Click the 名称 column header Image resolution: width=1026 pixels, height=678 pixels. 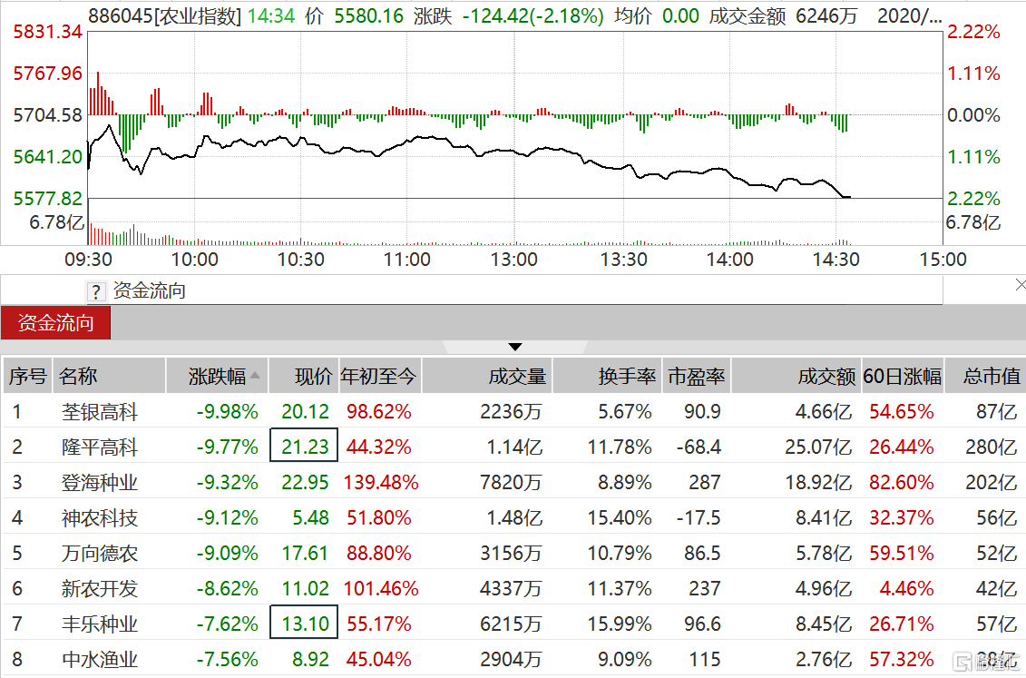(x=109, y=376)
